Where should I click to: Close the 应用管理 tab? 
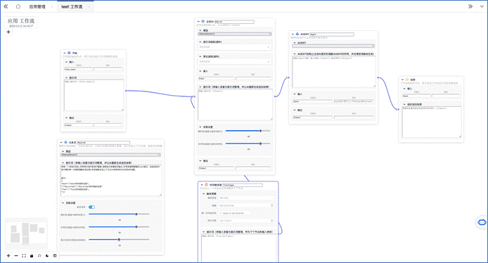coord(52,6)
